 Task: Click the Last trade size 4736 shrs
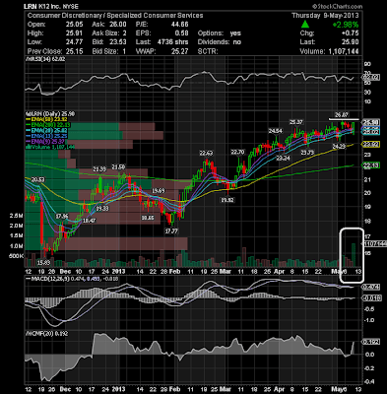click(x=172, y=42)
